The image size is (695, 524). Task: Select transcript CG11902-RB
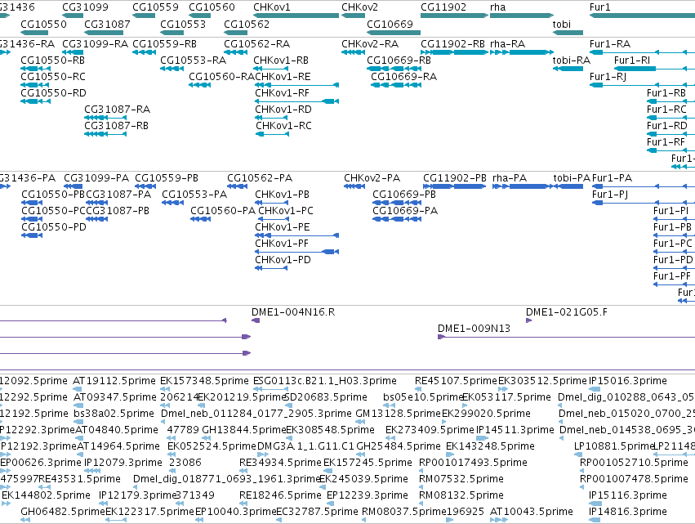point(452,44)
